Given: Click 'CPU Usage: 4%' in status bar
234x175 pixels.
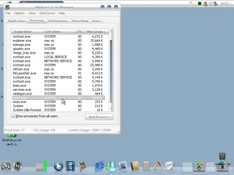Looking at the screenshot, I should pyautogui.click(x=44, y=130).
